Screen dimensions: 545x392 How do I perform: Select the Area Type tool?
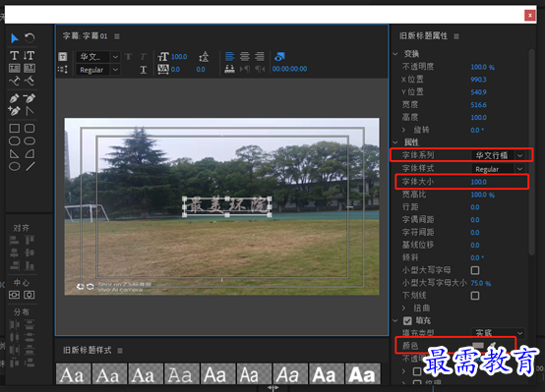pos(14,68)
